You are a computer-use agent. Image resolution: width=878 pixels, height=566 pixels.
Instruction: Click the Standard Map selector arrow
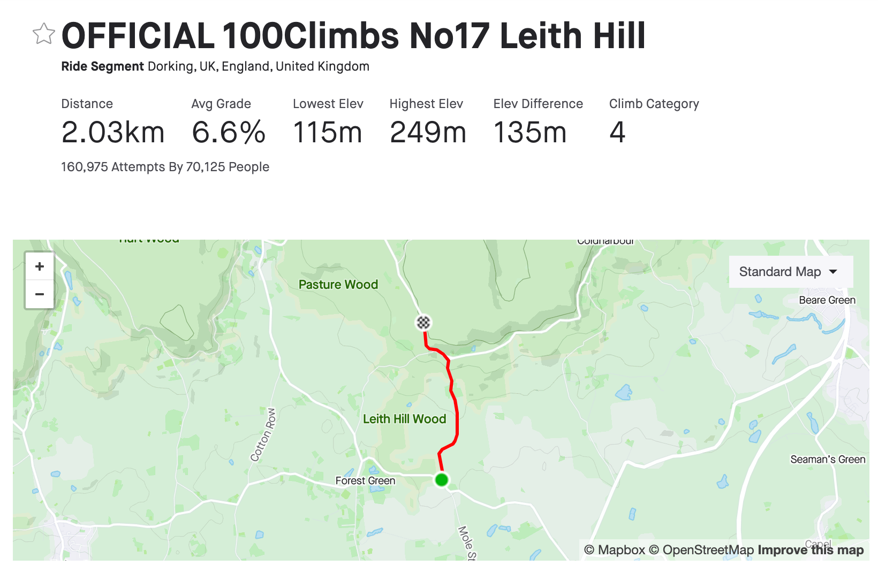833,272
